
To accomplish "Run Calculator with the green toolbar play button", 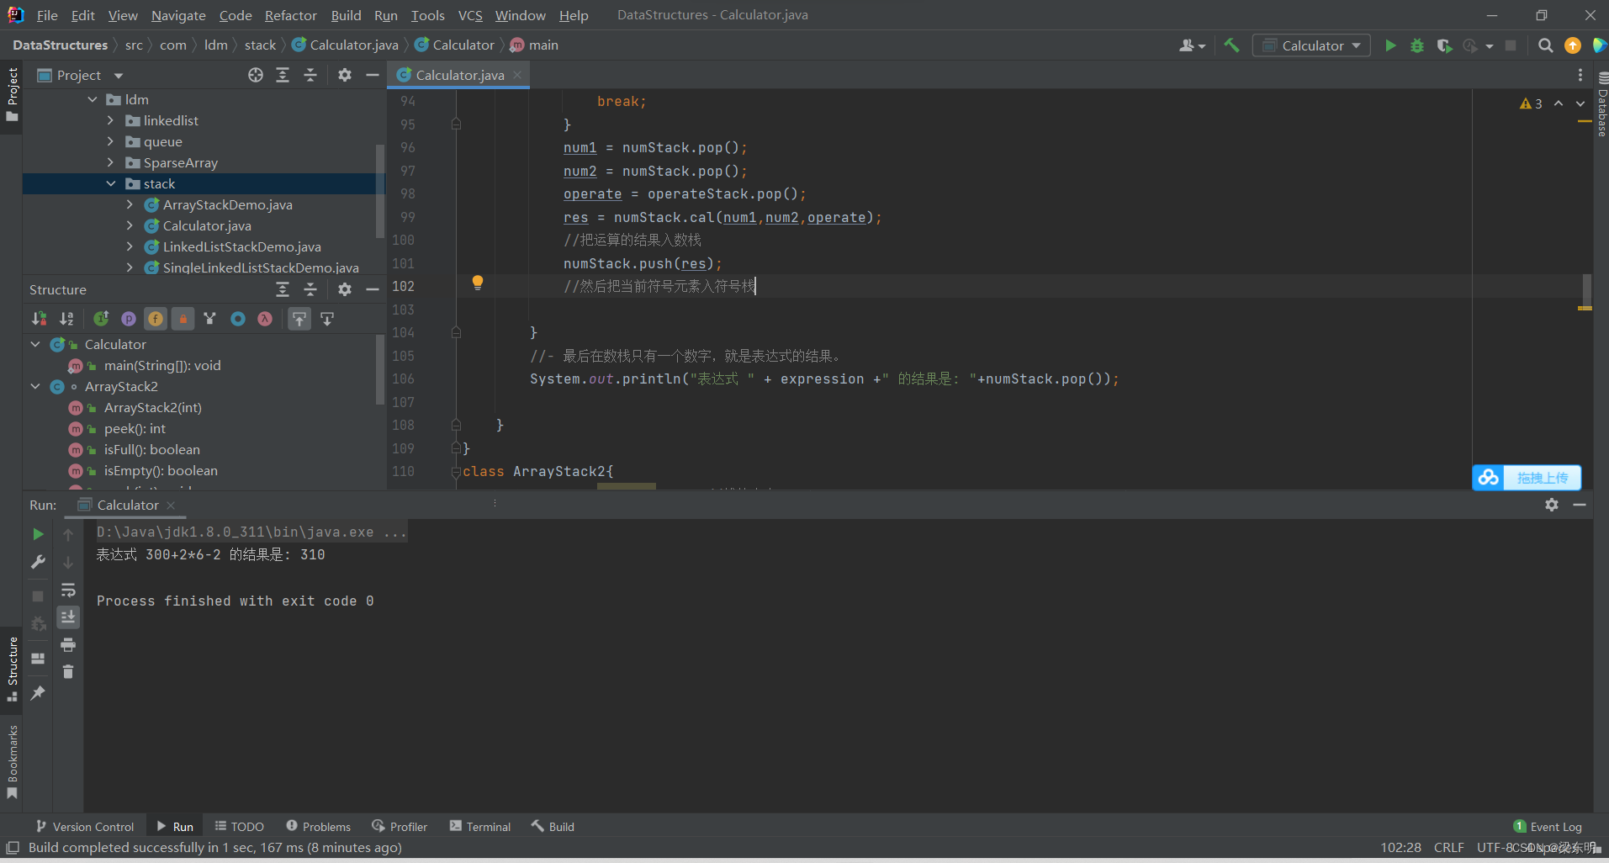I will click(1390, 45).
